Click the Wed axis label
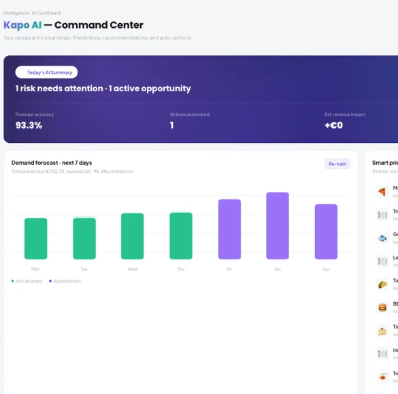This screenshot has height=394, width=398. (x=132, y=269)
